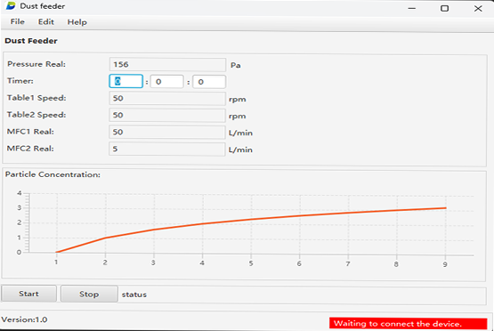The height and width of the screenshot is (331, 494).
Task: Click the orange curve endpoint at x=9
Action: pos(445,208)
